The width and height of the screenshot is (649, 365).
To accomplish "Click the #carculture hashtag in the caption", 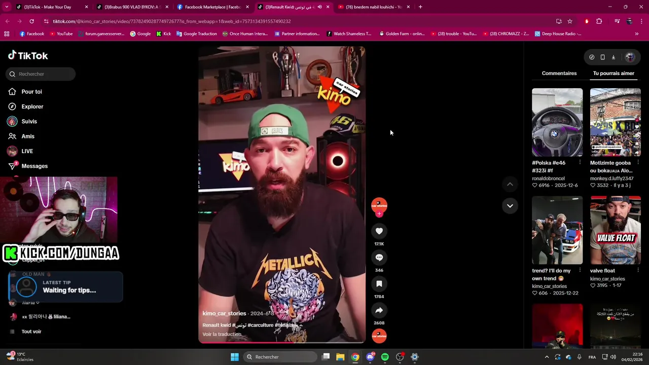I will (262, 325).
